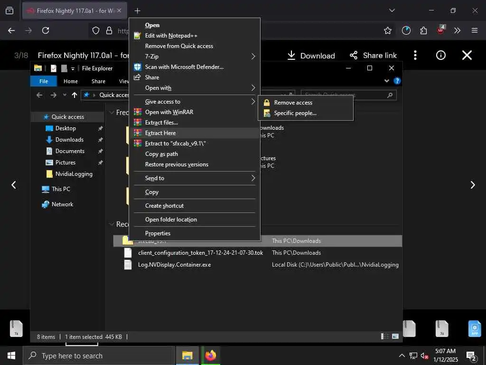This screenshot has height=365, width=486.
Task: Expand the Open with submenu
Action: tap(195, 88)
